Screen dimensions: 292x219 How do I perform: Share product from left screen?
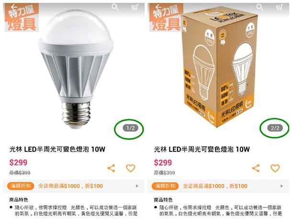tap(112, 168)
